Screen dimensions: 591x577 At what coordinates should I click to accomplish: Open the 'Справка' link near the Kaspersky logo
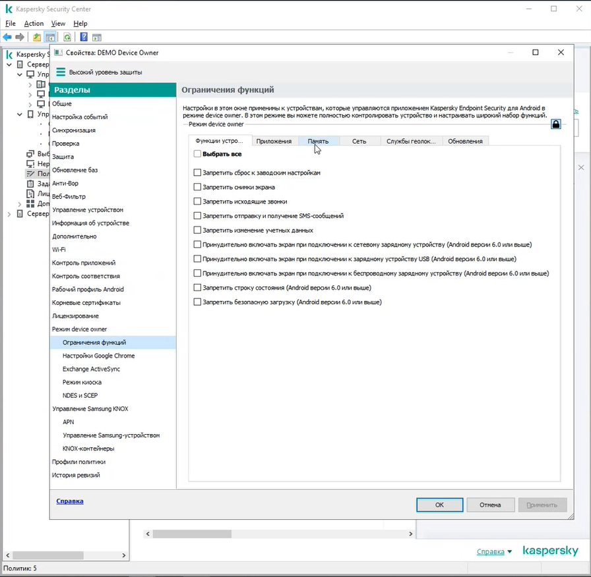coord(490,551)
